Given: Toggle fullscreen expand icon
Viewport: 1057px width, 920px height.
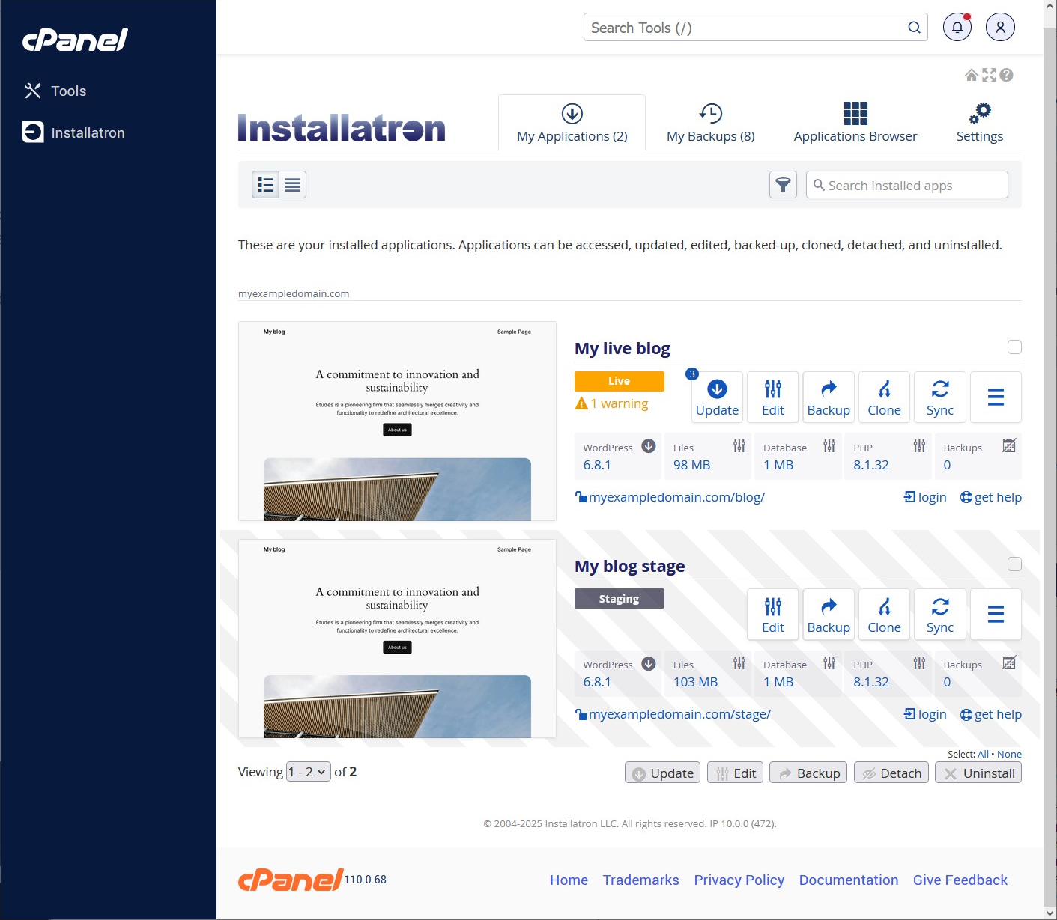Looking at the screenshot, I should click(x=990, y=75).
